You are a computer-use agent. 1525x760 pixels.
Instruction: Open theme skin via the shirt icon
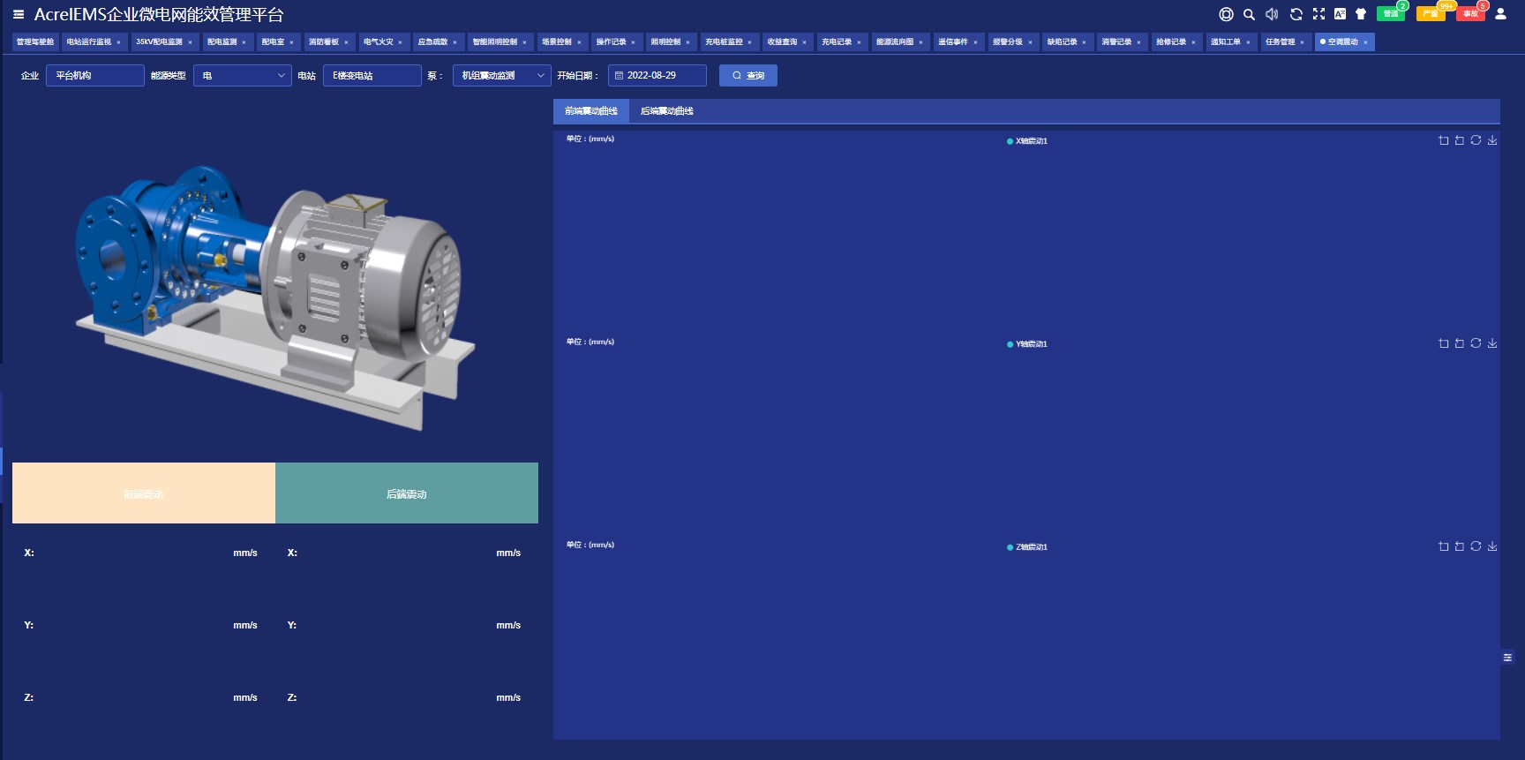1361,14
